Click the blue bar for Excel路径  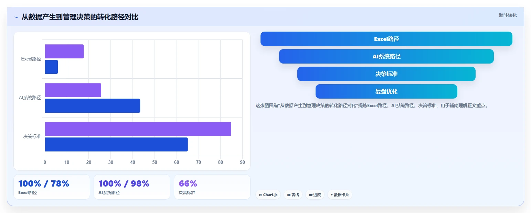pos(51,67)
